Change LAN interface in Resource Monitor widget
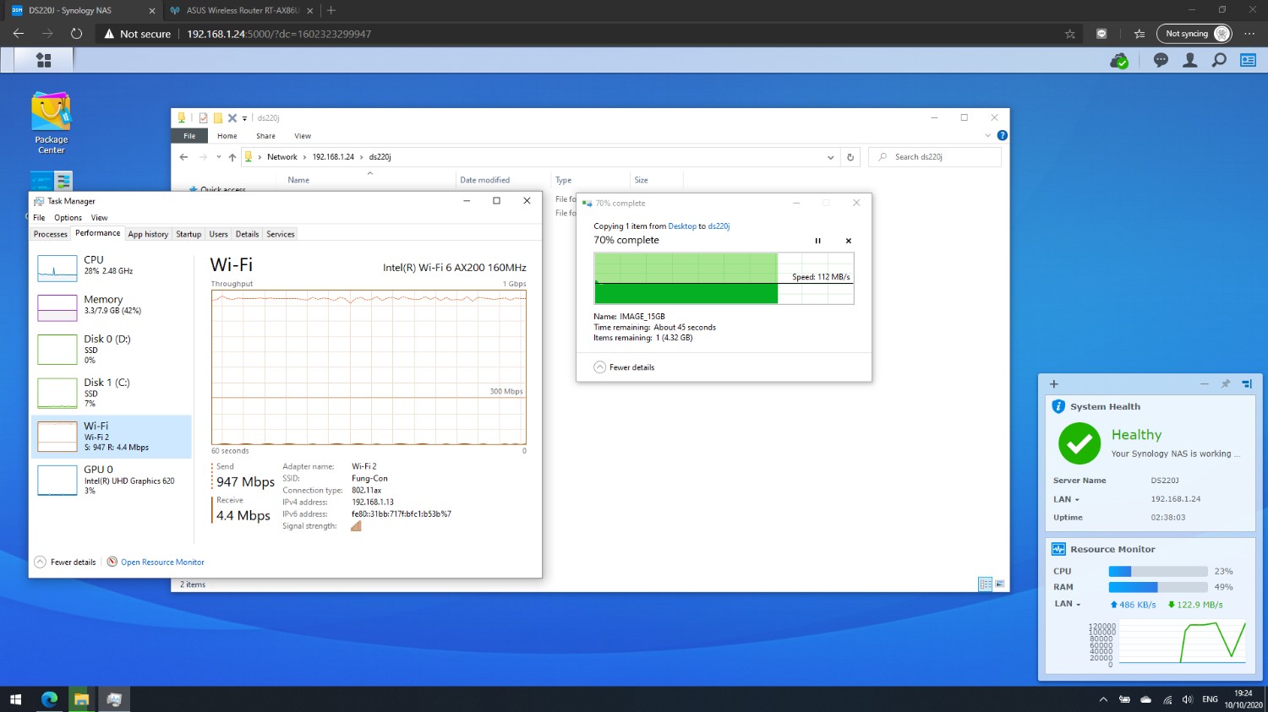Viewport: 1268px width, 712px height. pyautogui.click(x=1068, y=604)
